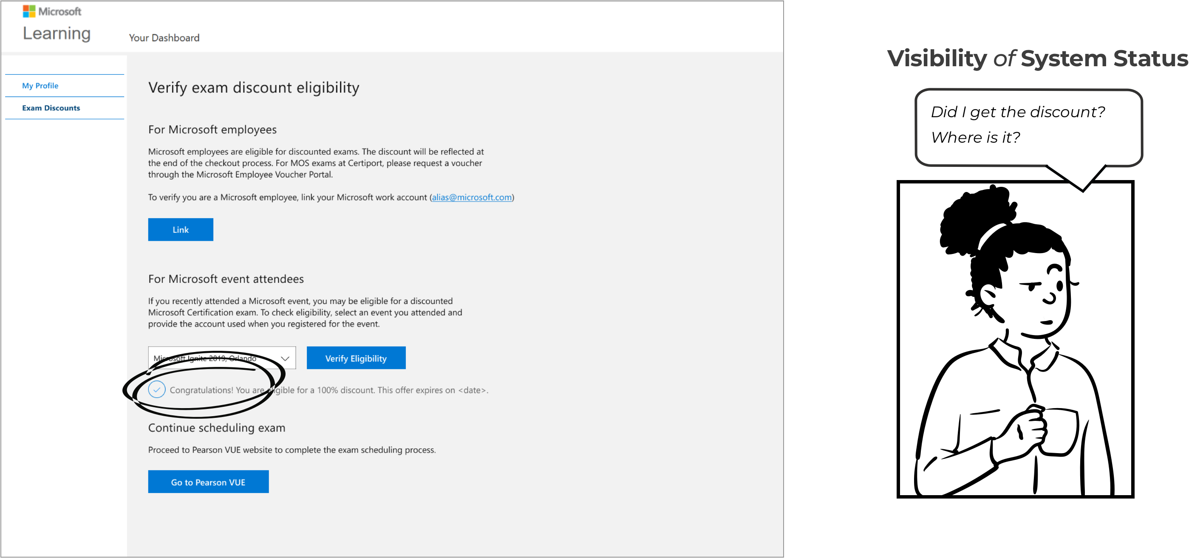Open My Profile in sidebar
This screenshot has height=558, width=1189.
40,86
